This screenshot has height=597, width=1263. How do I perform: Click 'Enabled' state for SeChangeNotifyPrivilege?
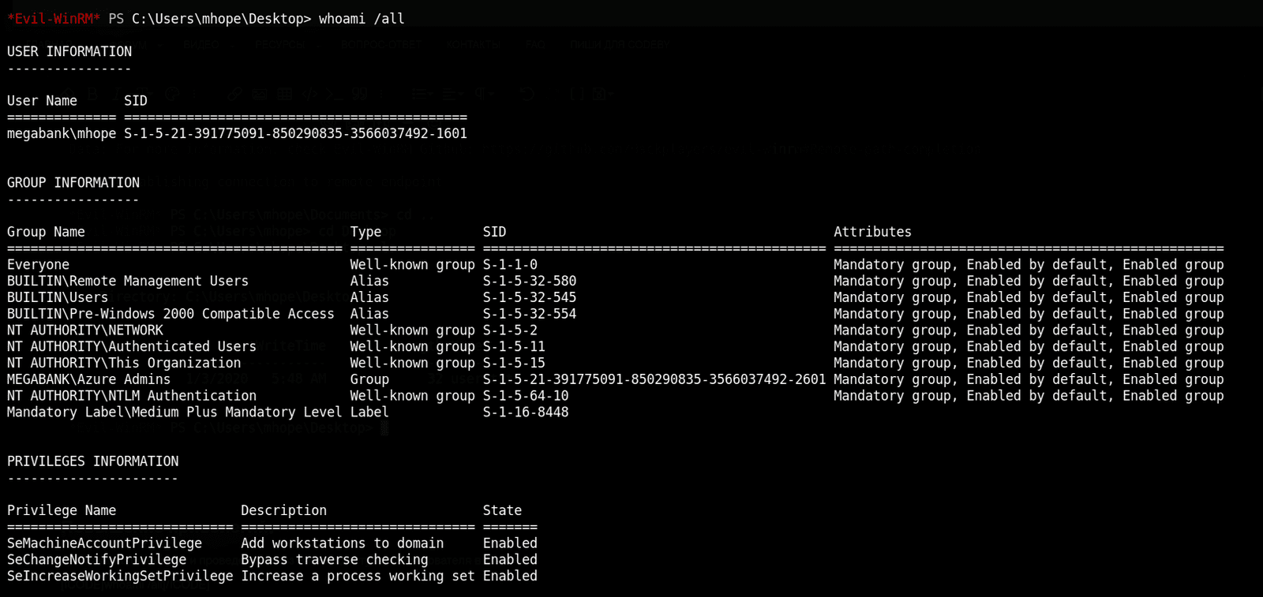(510, 560)
